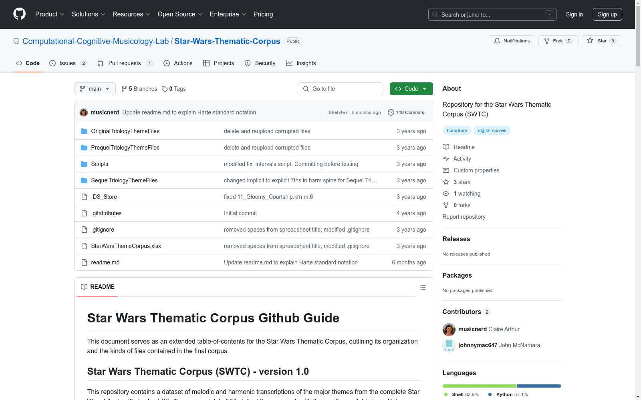Open .gitattributes file
641x400 pixels.
click(106, 213)
